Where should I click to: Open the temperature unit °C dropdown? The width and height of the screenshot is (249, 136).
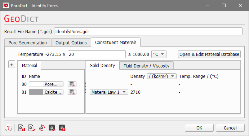pos(159,54)
